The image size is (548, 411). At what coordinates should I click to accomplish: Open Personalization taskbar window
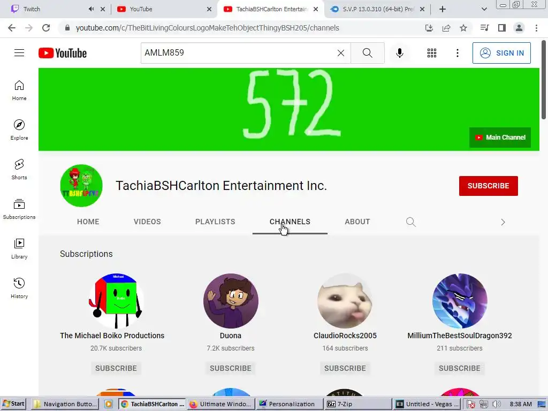[289, 404]
